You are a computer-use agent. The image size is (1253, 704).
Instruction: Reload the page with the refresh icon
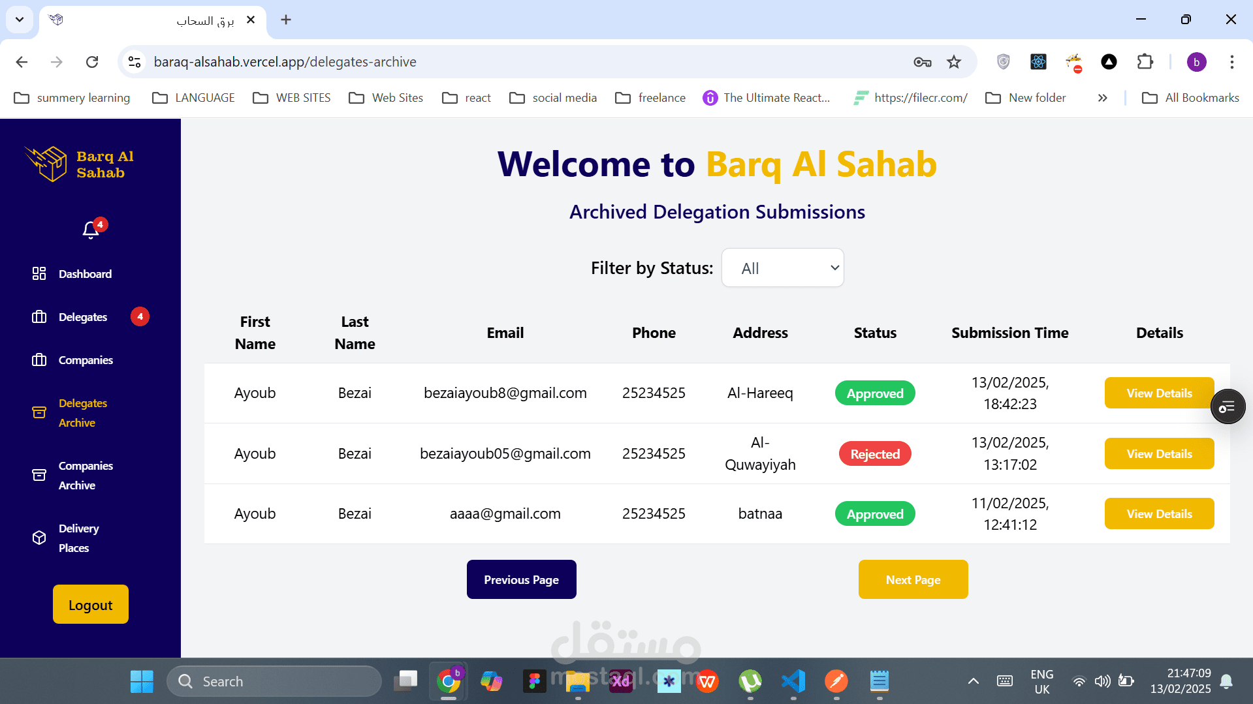(x=92, y=62)
